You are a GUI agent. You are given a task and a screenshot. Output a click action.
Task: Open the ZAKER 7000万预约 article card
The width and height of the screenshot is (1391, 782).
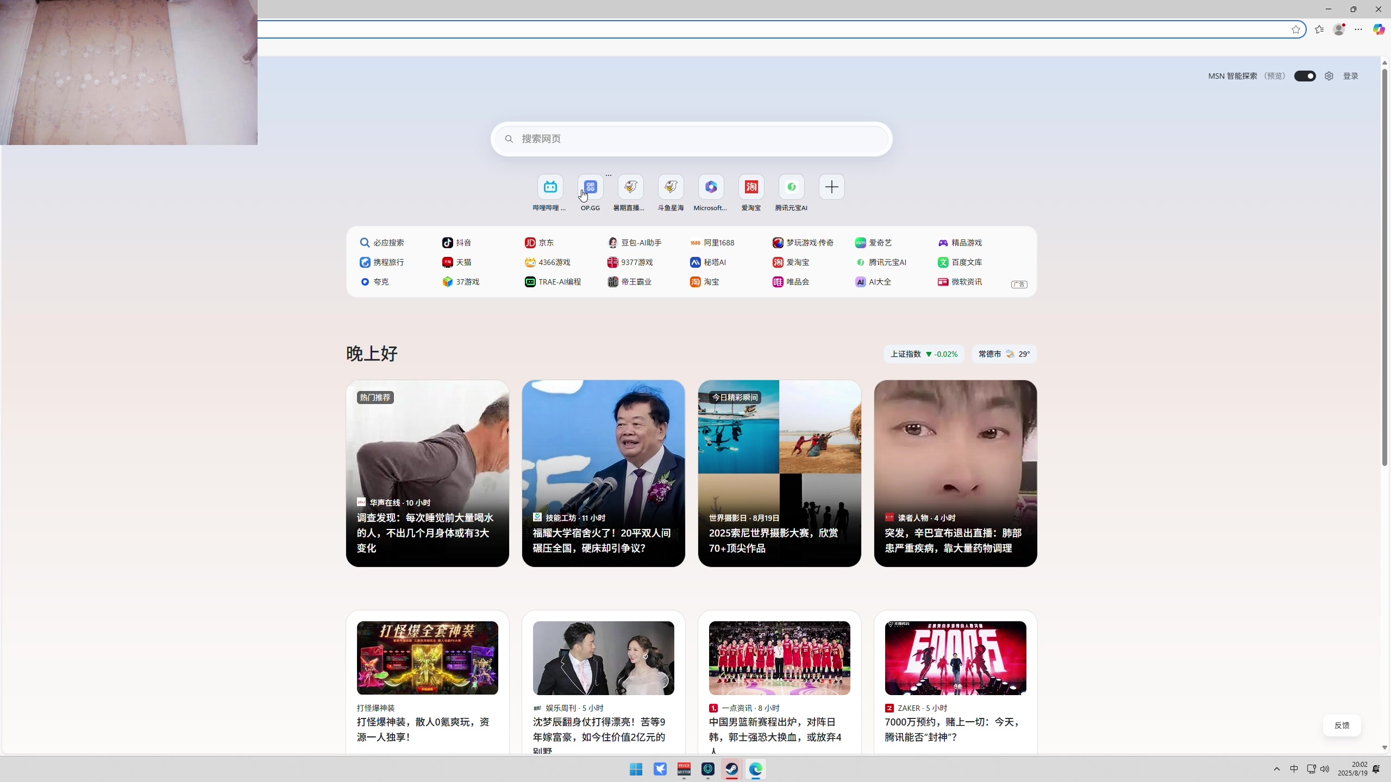(x=955, y=682)
